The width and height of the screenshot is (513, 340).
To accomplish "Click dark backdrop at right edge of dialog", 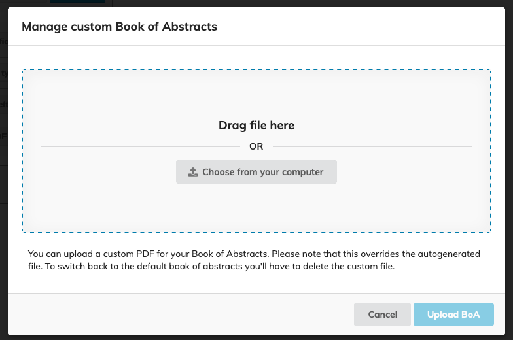I will click(x=509, y=170).
